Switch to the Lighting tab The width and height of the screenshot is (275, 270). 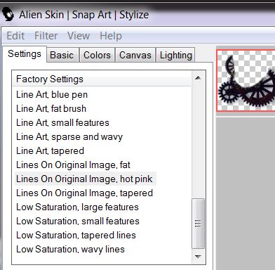point(176,55)
